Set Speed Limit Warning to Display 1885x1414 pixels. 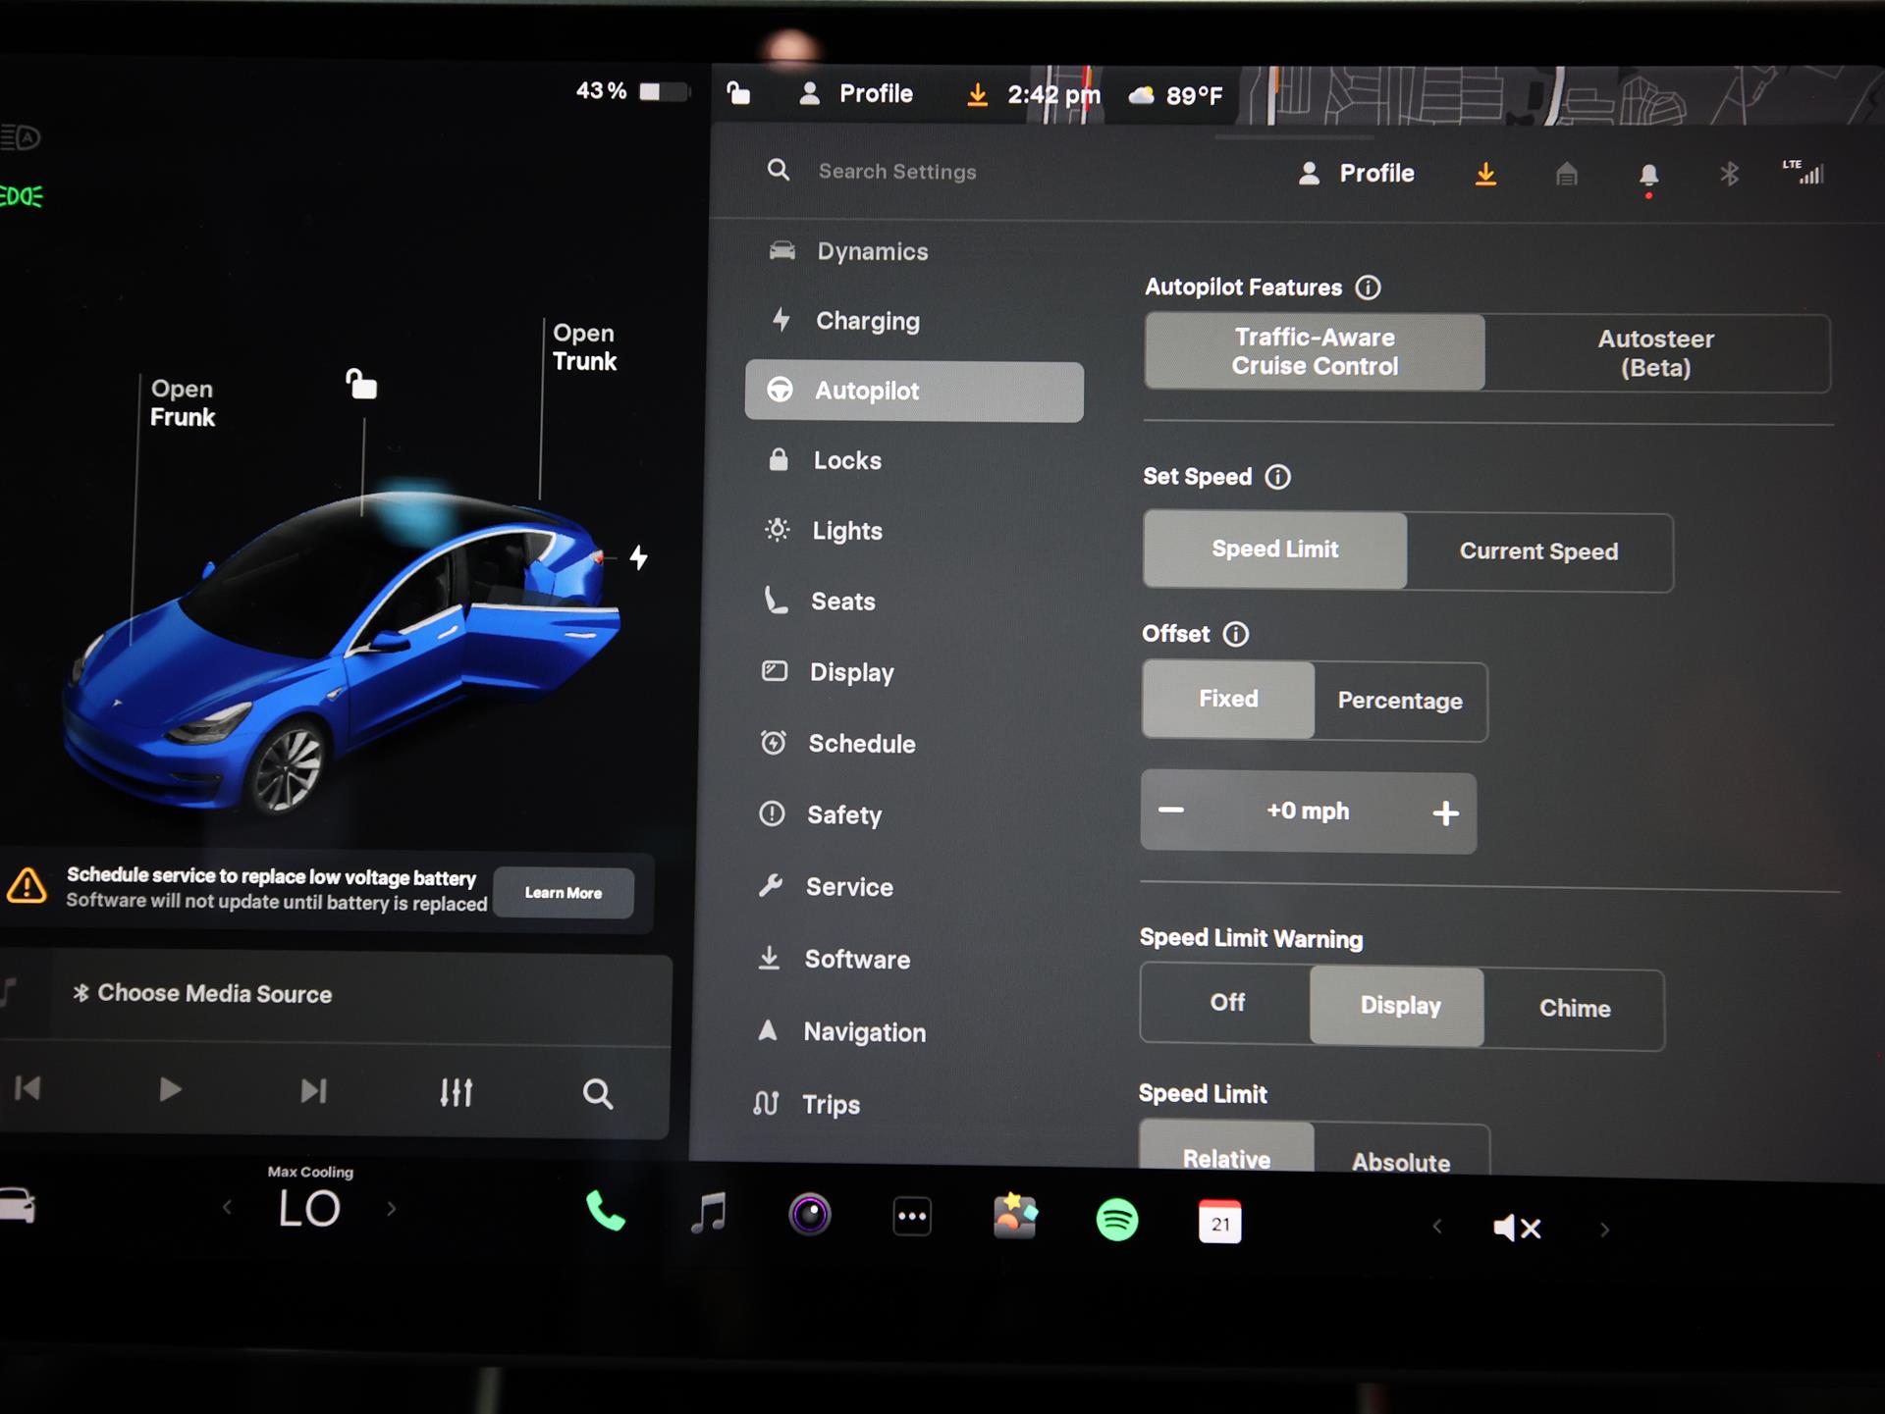click(1398, 1006)
